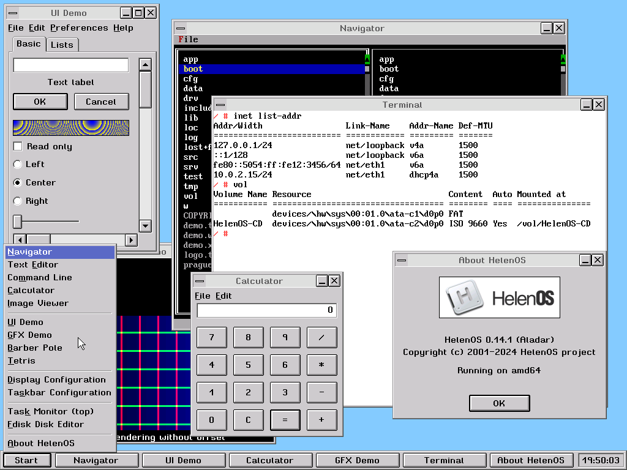Click the Calculator input field
Screen dimensions: 627x470
268,310
